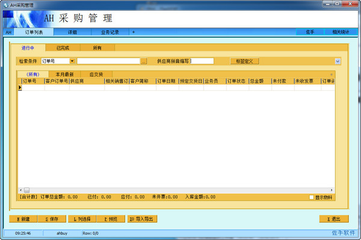Click the plus tab to add a tab
The width and height of the screenshot is (361, 240).
click(x=134, y=32)
